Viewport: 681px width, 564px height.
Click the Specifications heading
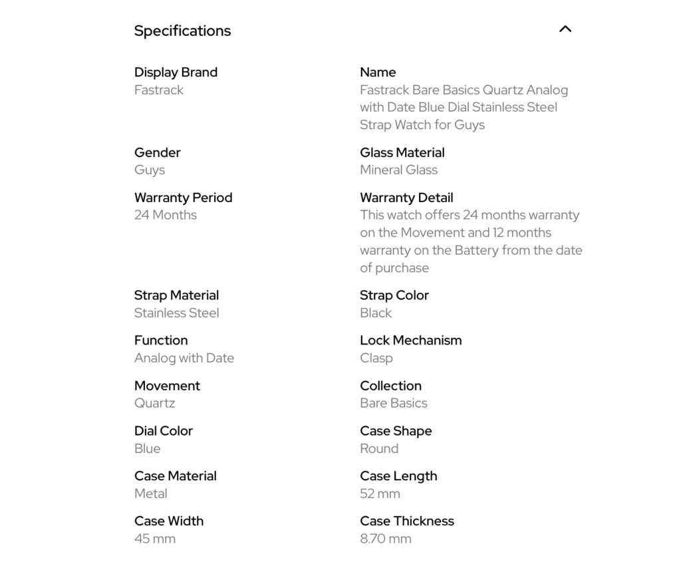point(182,31)
